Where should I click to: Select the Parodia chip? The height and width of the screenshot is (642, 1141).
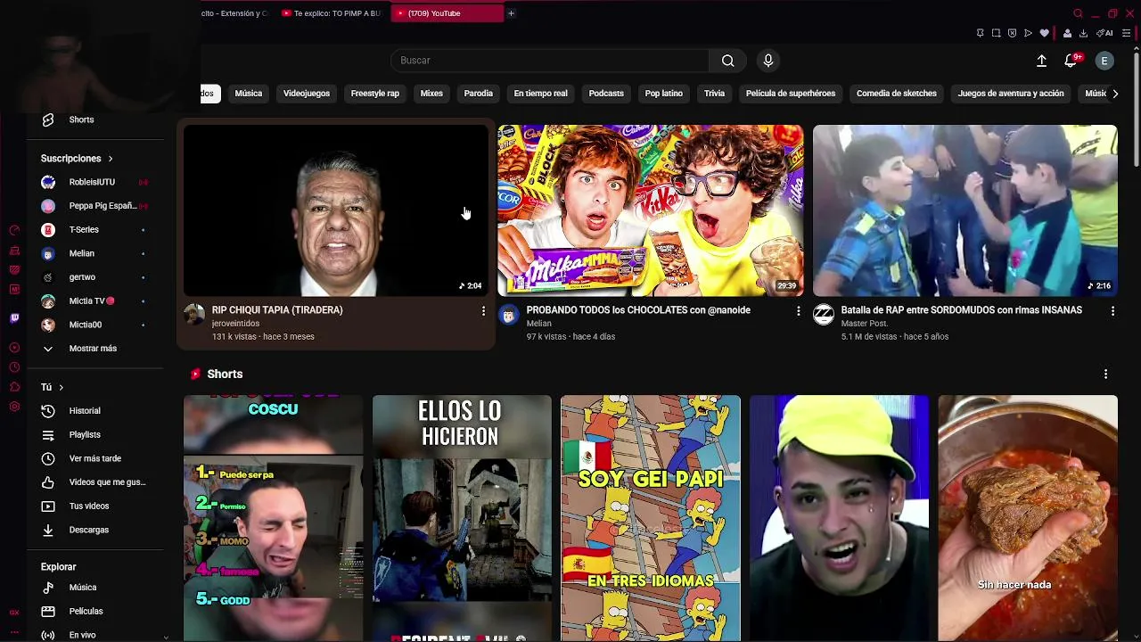(x=479, y=94)
